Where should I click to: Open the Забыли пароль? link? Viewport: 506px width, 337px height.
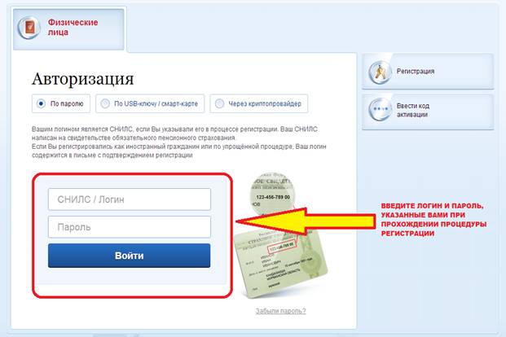(281, 311)
